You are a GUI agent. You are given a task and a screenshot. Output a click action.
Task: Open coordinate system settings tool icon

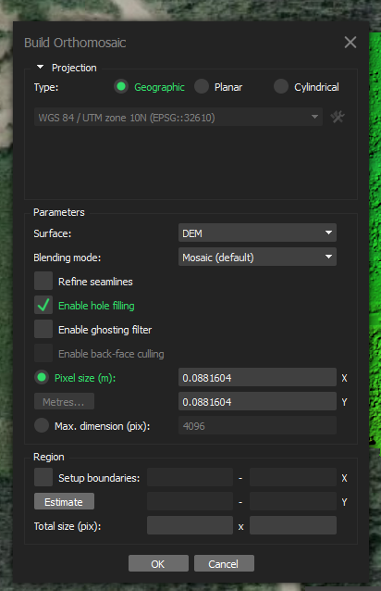coord(338,118)
